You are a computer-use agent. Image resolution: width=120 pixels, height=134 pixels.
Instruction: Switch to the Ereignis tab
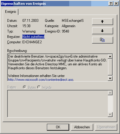tap(11, 12)
